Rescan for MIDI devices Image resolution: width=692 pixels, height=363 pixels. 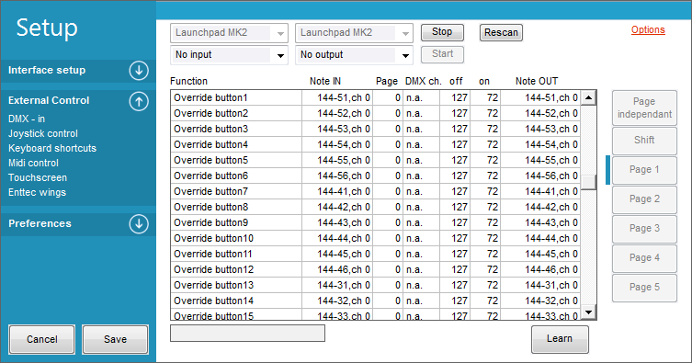[x=501, y=33]
